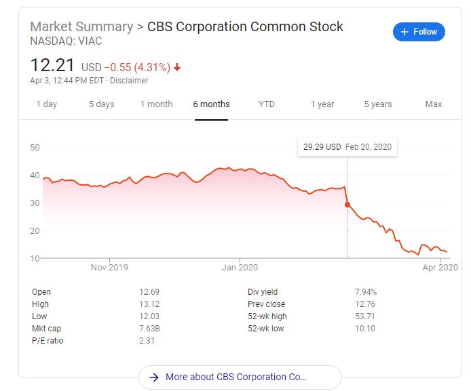Click the Market Summary breadcrumb

click(81, 27)
